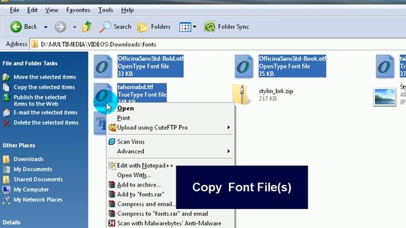
Task: Open the Back history dropdown arrow
Action: 46,27
